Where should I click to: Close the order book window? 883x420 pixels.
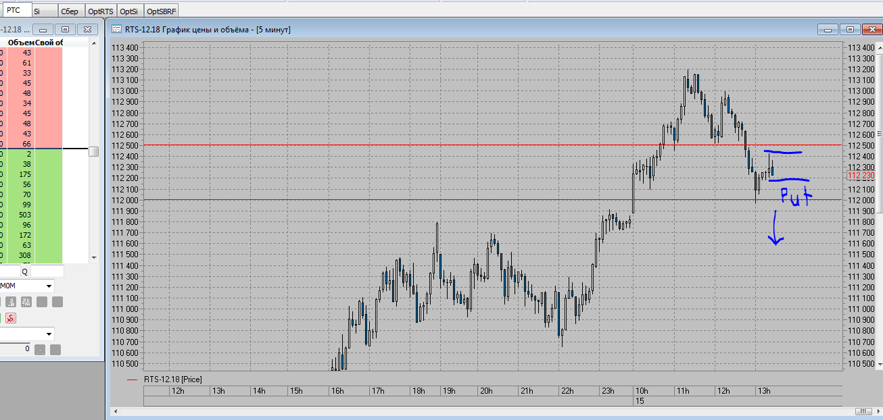pos(87,29)
